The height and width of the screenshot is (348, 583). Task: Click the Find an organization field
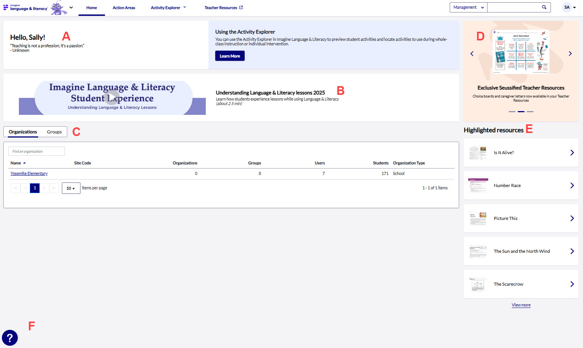37,151
